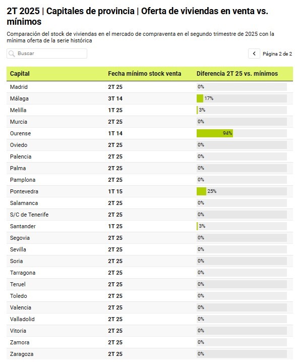Click the Valladolid capital name

(x=22, y=319)
